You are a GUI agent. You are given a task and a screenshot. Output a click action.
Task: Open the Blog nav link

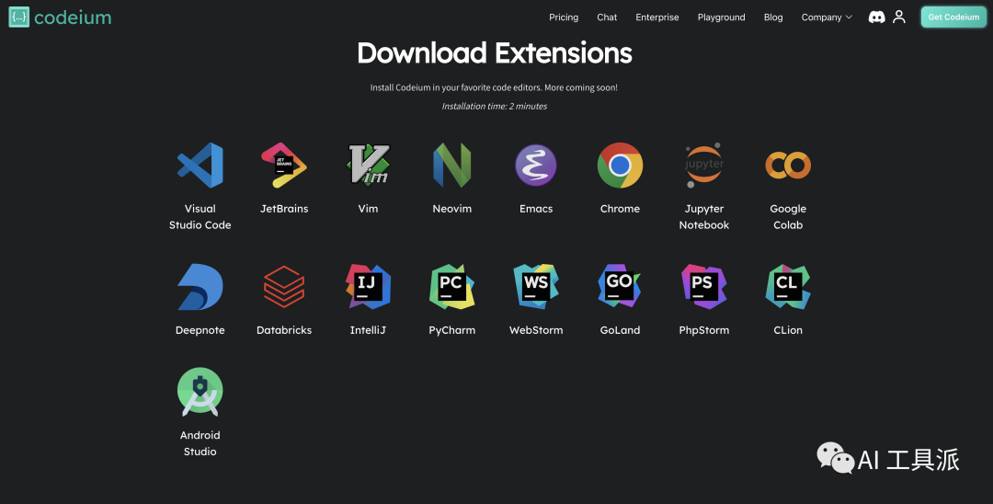(x=773, y=17)
